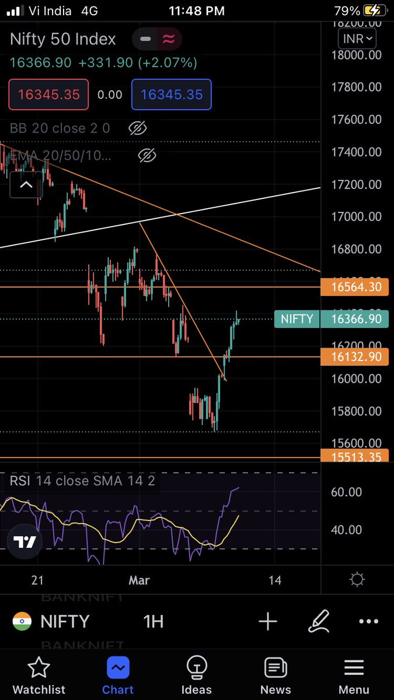This screenshot has width=394, height=700.
Task: Tap the 21 date on the time axis
Action: point(38,580)
